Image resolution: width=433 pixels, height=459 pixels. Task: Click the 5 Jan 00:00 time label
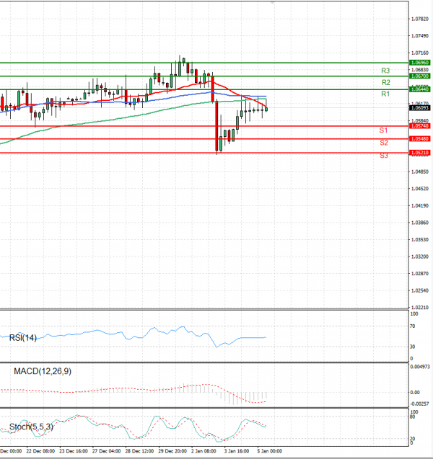(270, 451)
